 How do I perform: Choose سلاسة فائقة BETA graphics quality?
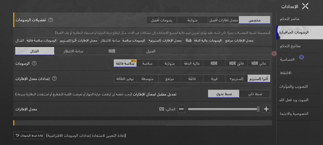coord(125,63)
